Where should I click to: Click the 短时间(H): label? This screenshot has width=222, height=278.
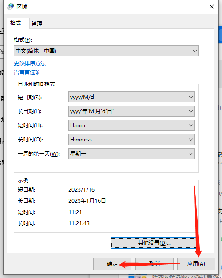tap(30, 125)
